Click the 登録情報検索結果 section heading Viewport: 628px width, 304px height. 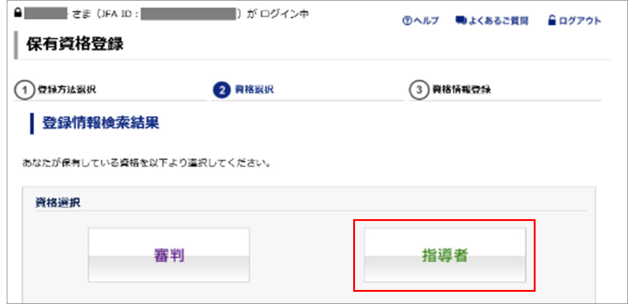pyautogui.click(x=100, y=123)
